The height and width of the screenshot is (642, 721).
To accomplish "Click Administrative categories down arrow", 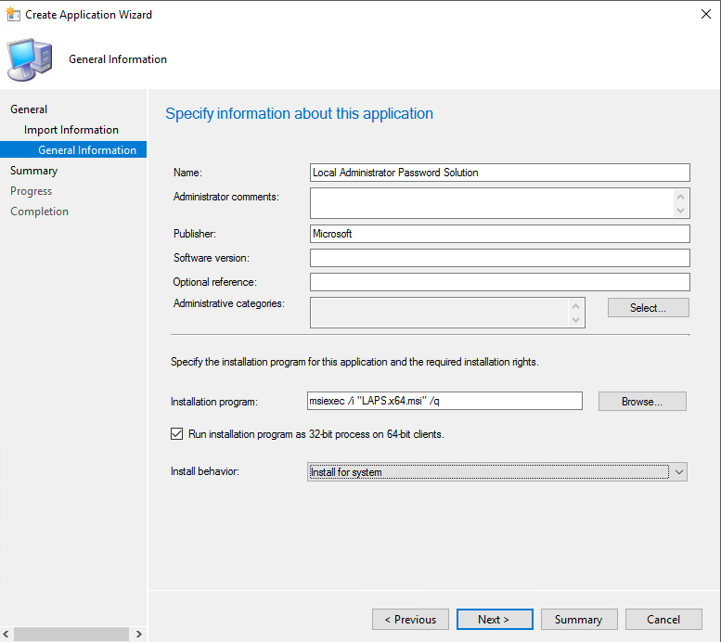I will coord(576,320).
